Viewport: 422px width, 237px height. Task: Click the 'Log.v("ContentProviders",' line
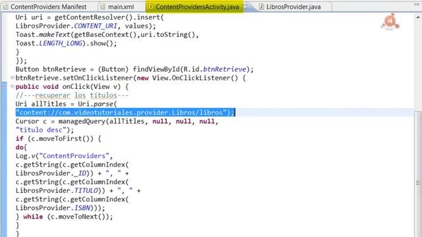pos(64,156)
